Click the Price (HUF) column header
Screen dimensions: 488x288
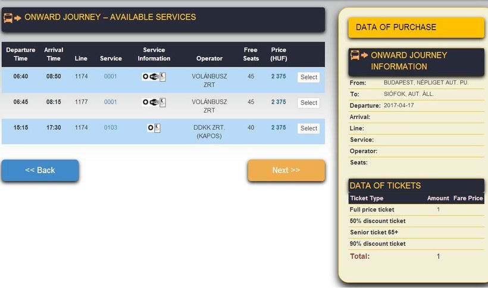coord(279,54)
